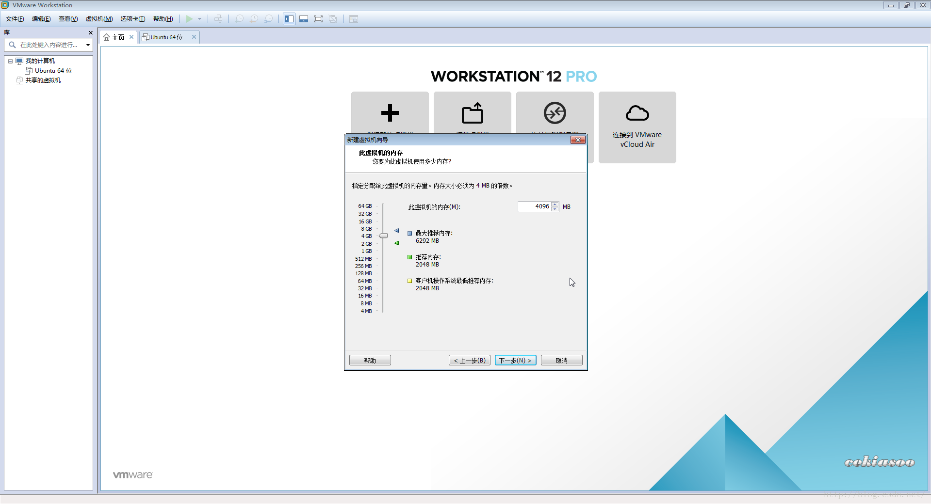Open the 帮助(H) menu
The height and width of the screenshot is (504, 931).
click(x=163, y=19)
